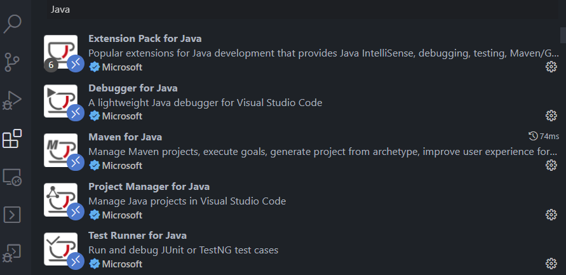Click the gear icon for Test Runner for Java
Viewport: 566px width, 275px height.
(551, 264)
